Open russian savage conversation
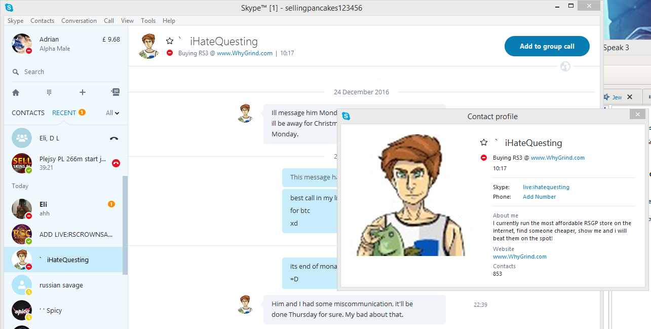 coord(63,285)
